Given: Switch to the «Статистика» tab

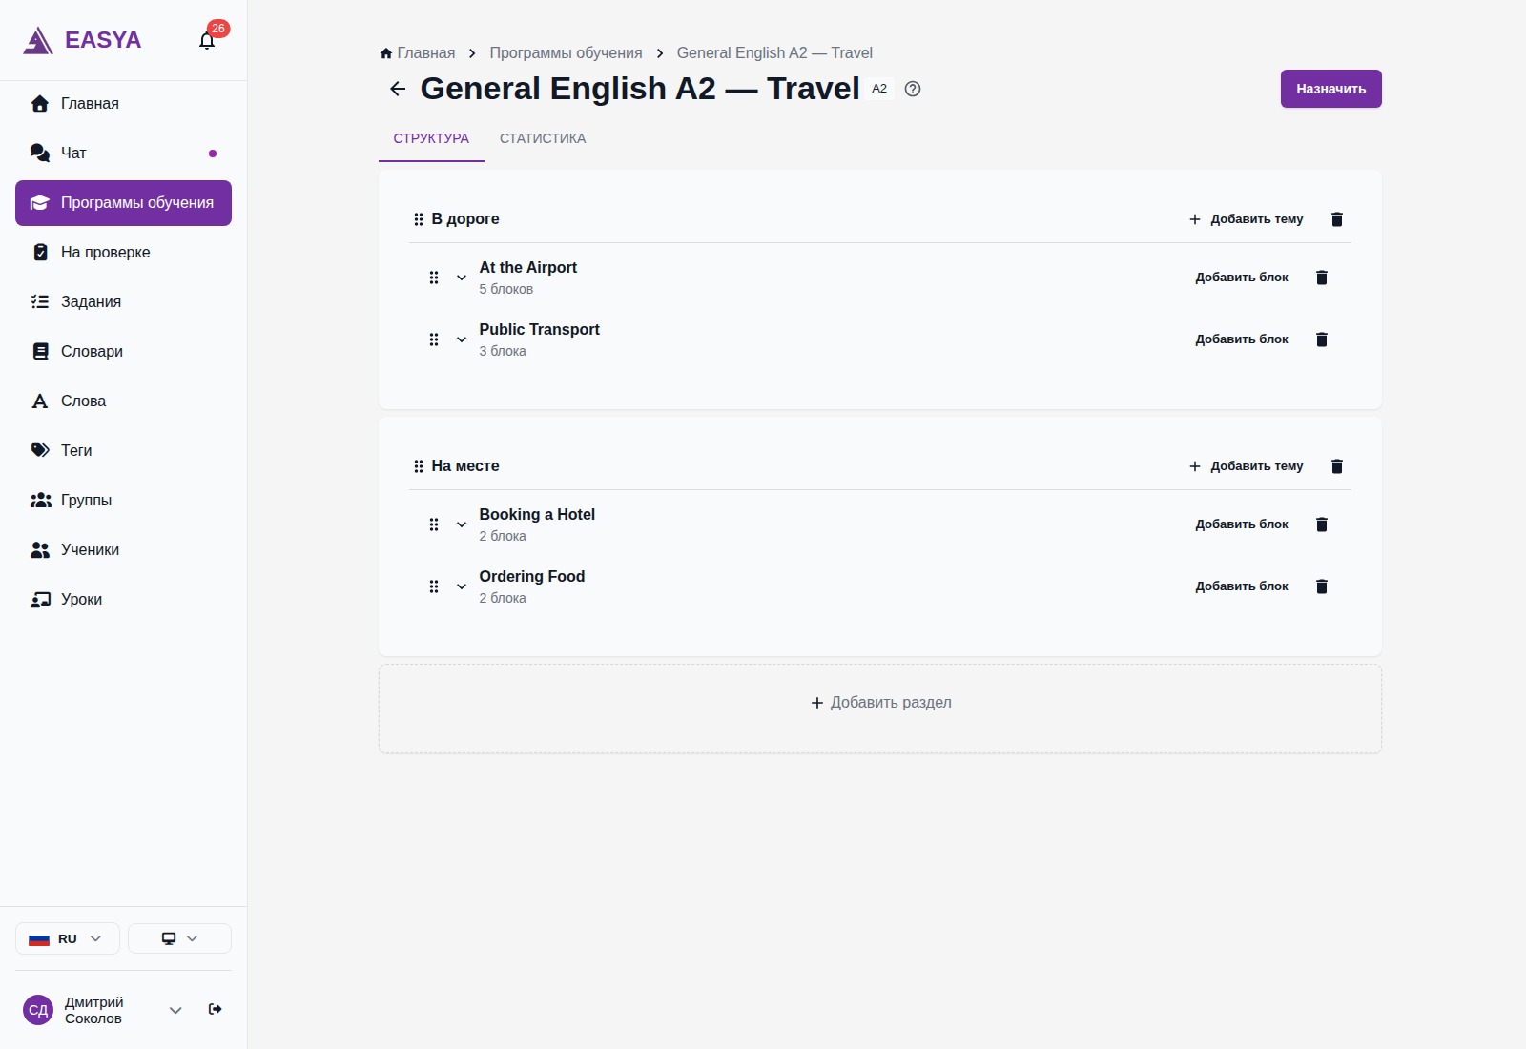Looking at the screenshot, I should tap(543, 139).
